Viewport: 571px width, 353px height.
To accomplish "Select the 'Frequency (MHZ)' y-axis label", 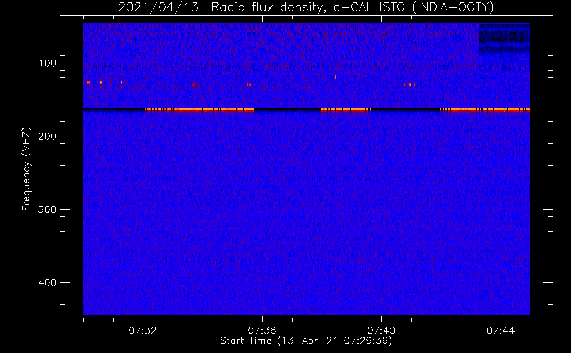I will coord(26,169).
